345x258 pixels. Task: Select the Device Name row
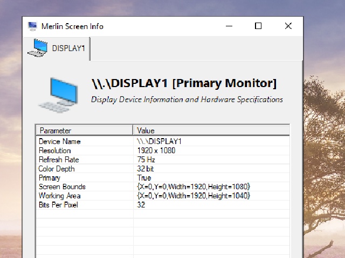163,141
